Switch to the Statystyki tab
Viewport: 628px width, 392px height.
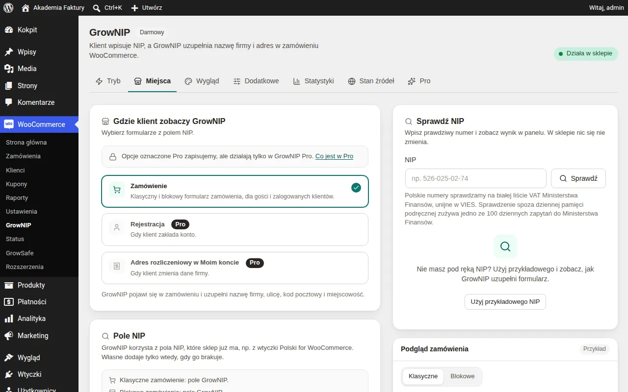click(314, 81)
